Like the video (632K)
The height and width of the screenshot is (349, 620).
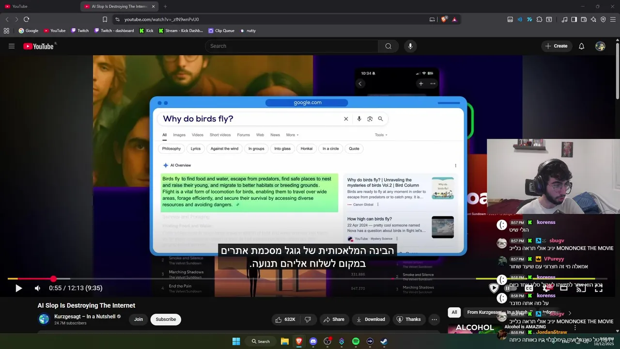[285, 319]
